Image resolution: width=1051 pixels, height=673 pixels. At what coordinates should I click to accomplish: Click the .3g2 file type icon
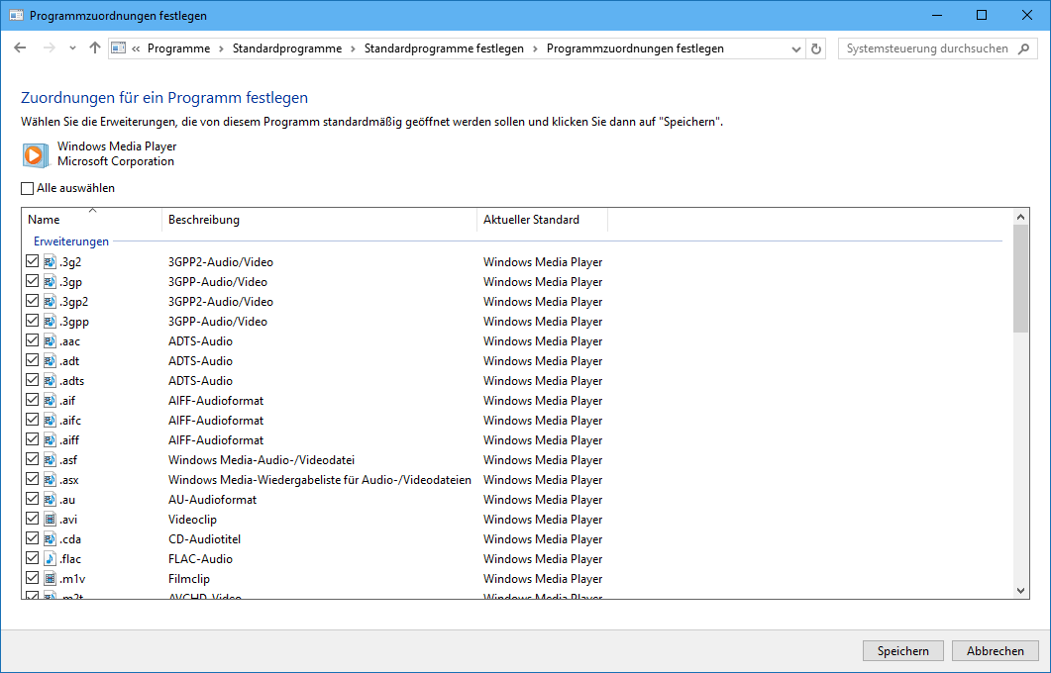click(50, 262)
